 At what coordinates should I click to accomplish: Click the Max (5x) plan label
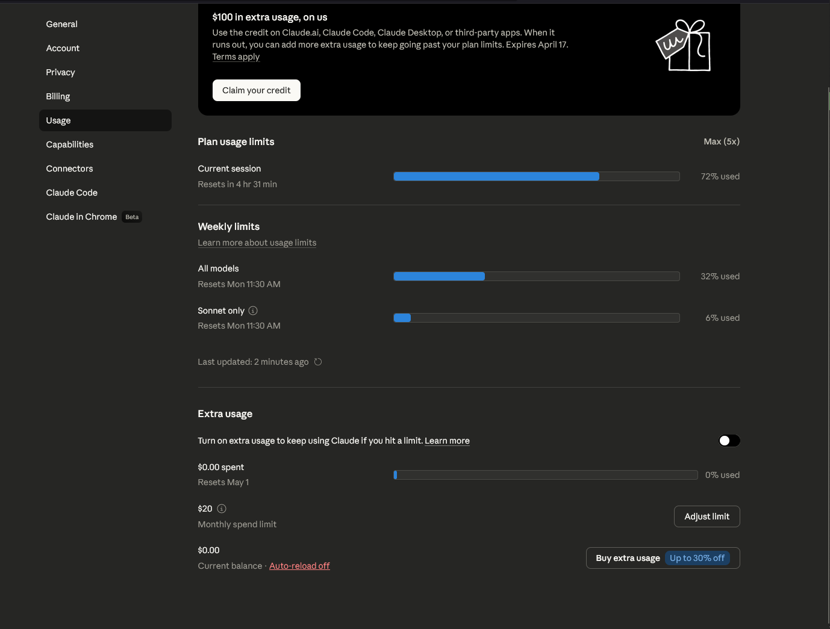pos(722,141)
